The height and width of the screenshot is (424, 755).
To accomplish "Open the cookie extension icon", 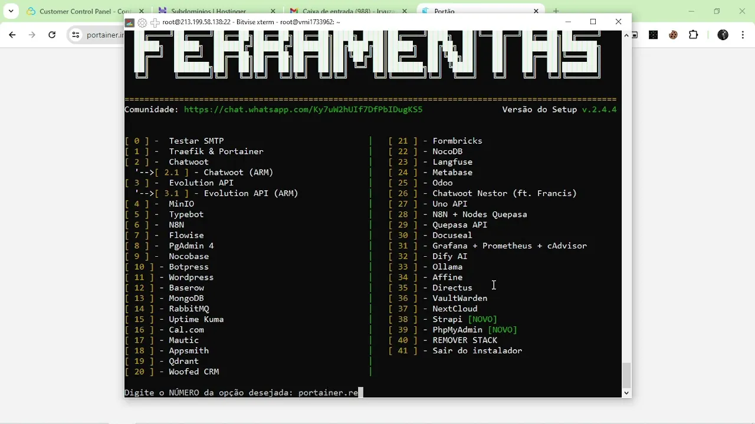I will (x=673, y=35).
